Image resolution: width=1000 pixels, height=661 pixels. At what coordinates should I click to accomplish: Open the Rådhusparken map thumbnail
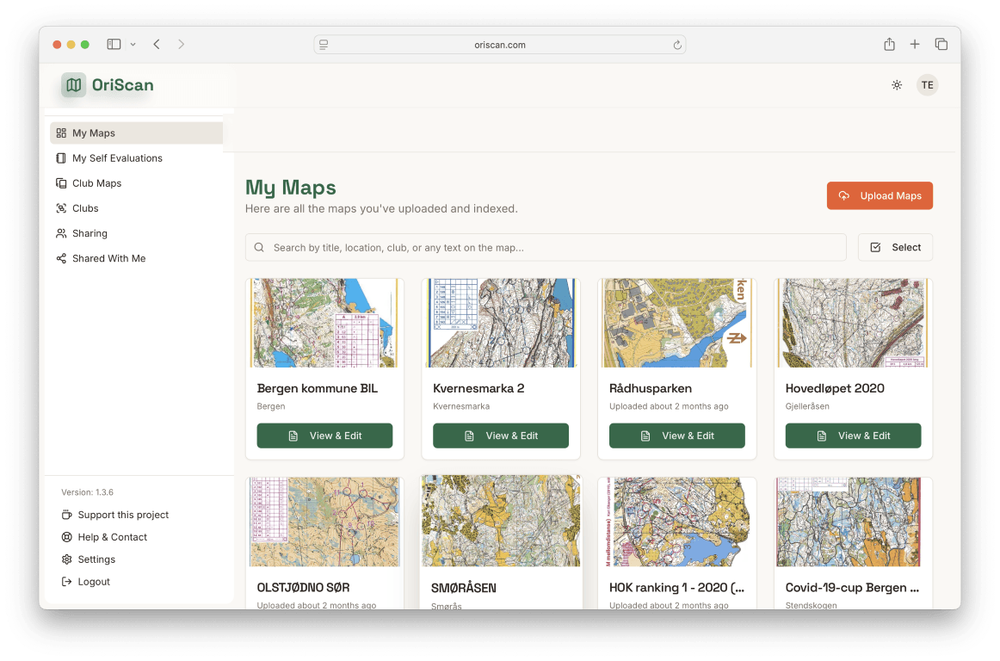(x=676, y=323)
